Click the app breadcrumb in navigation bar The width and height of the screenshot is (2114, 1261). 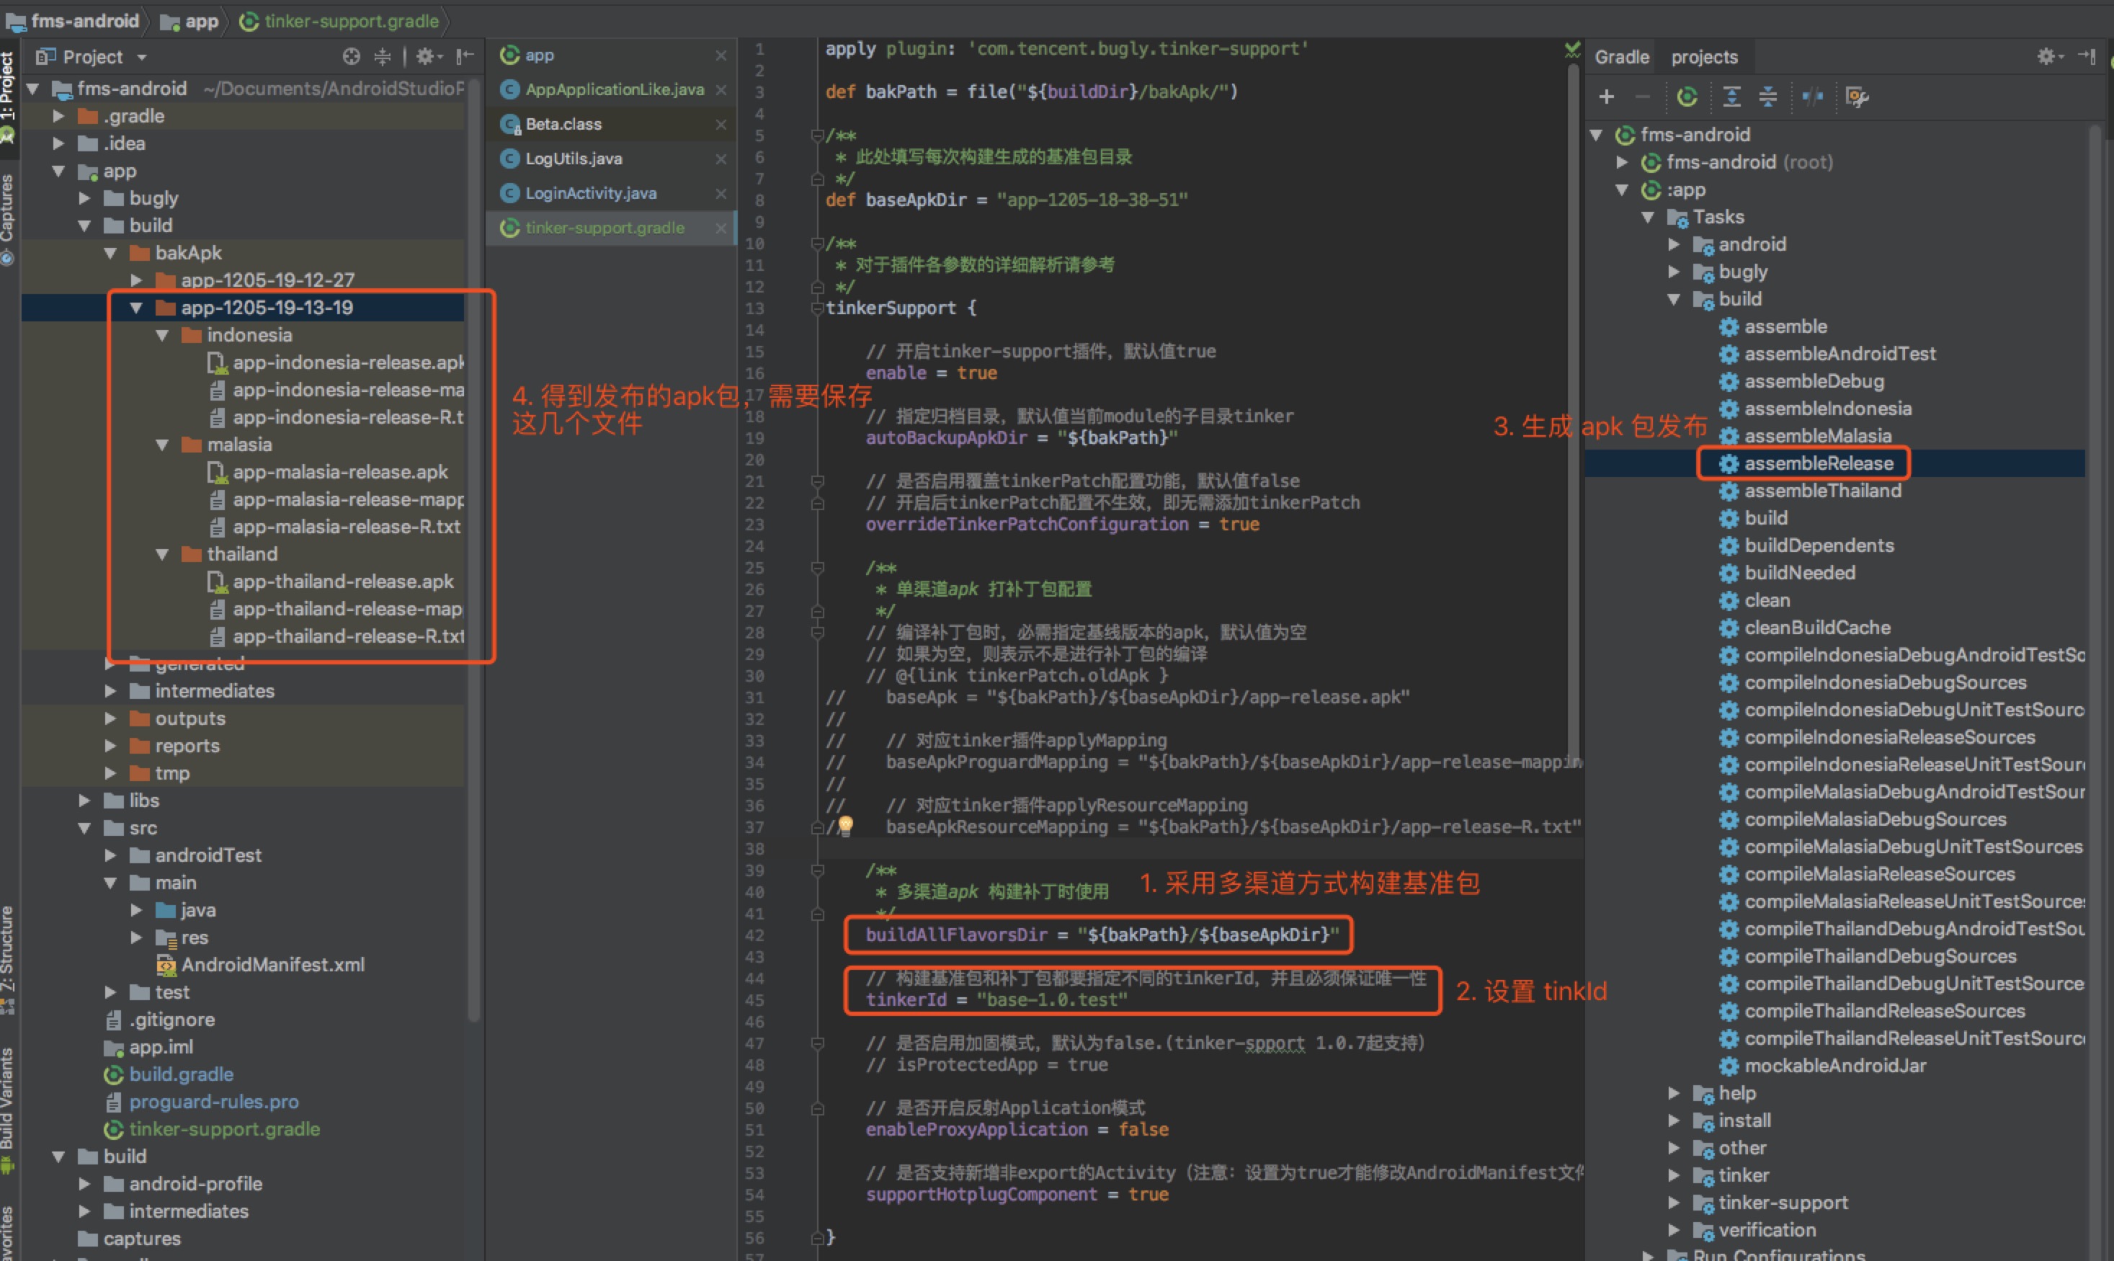201,21
